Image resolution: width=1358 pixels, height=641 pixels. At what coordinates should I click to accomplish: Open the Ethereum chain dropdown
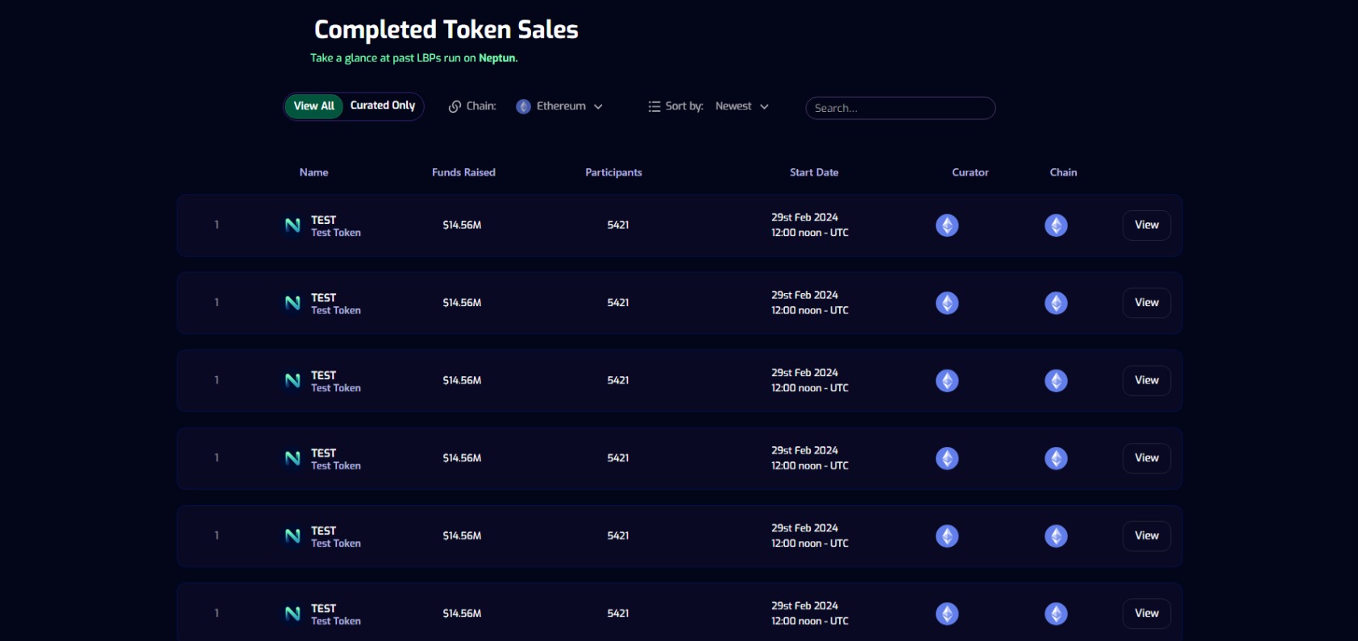(x=560, y=106)
